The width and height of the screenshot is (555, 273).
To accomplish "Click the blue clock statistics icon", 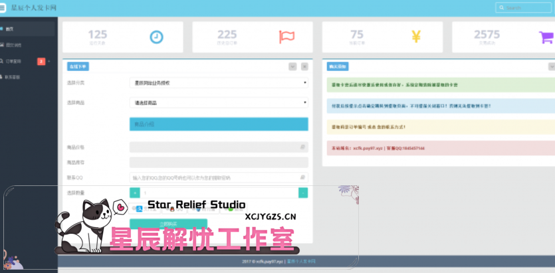I will [156, 37].
